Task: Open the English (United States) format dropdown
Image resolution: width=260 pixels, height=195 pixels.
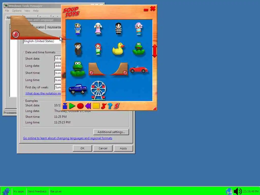Action: 42,41
